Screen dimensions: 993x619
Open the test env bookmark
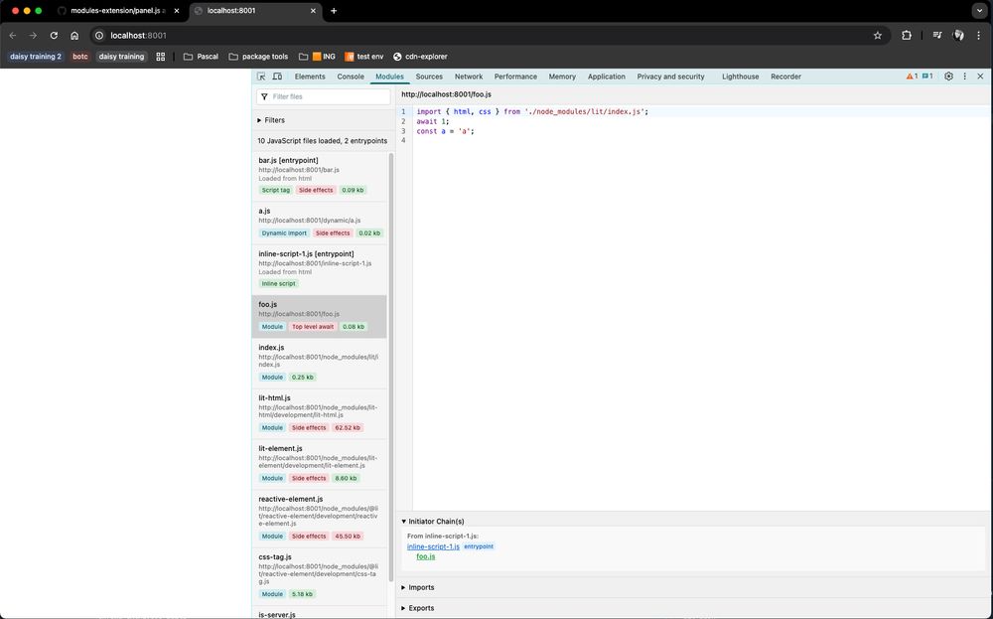tap(364, 57)
